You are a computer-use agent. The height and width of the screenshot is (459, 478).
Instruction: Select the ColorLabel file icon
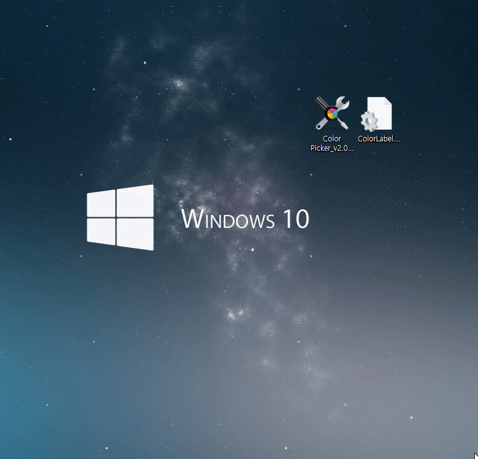pos(376,114)
